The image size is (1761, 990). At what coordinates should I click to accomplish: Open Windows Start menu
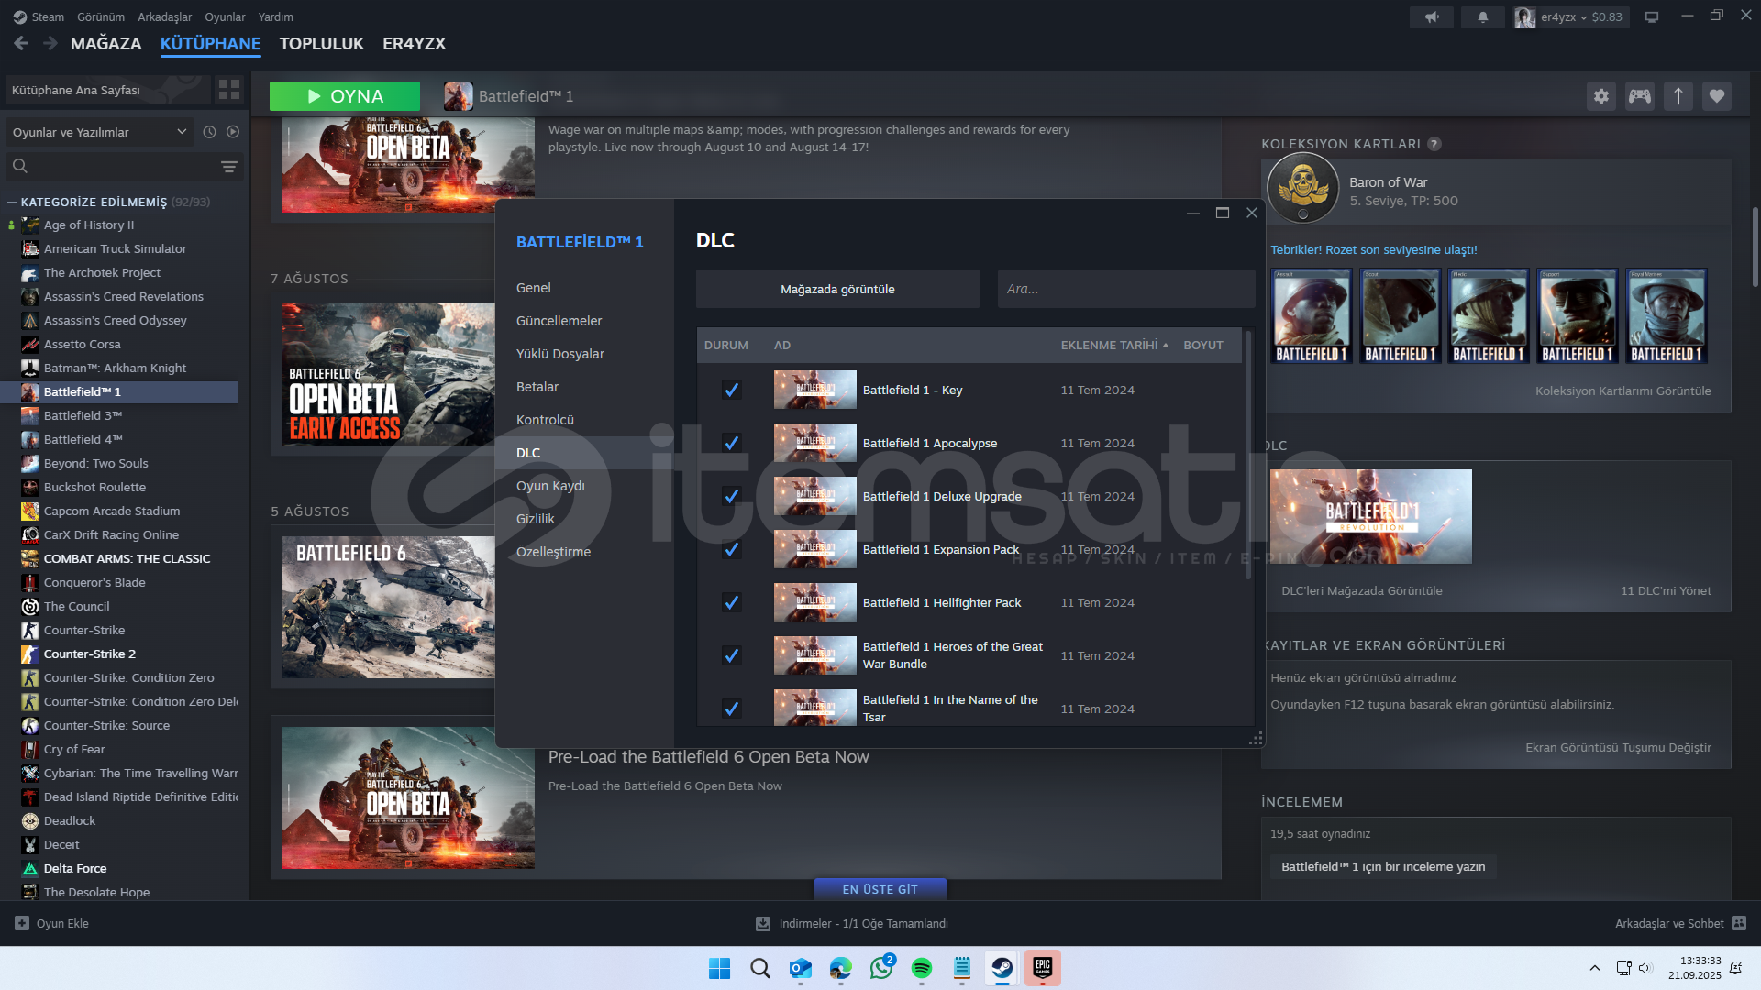coord(720,968)
